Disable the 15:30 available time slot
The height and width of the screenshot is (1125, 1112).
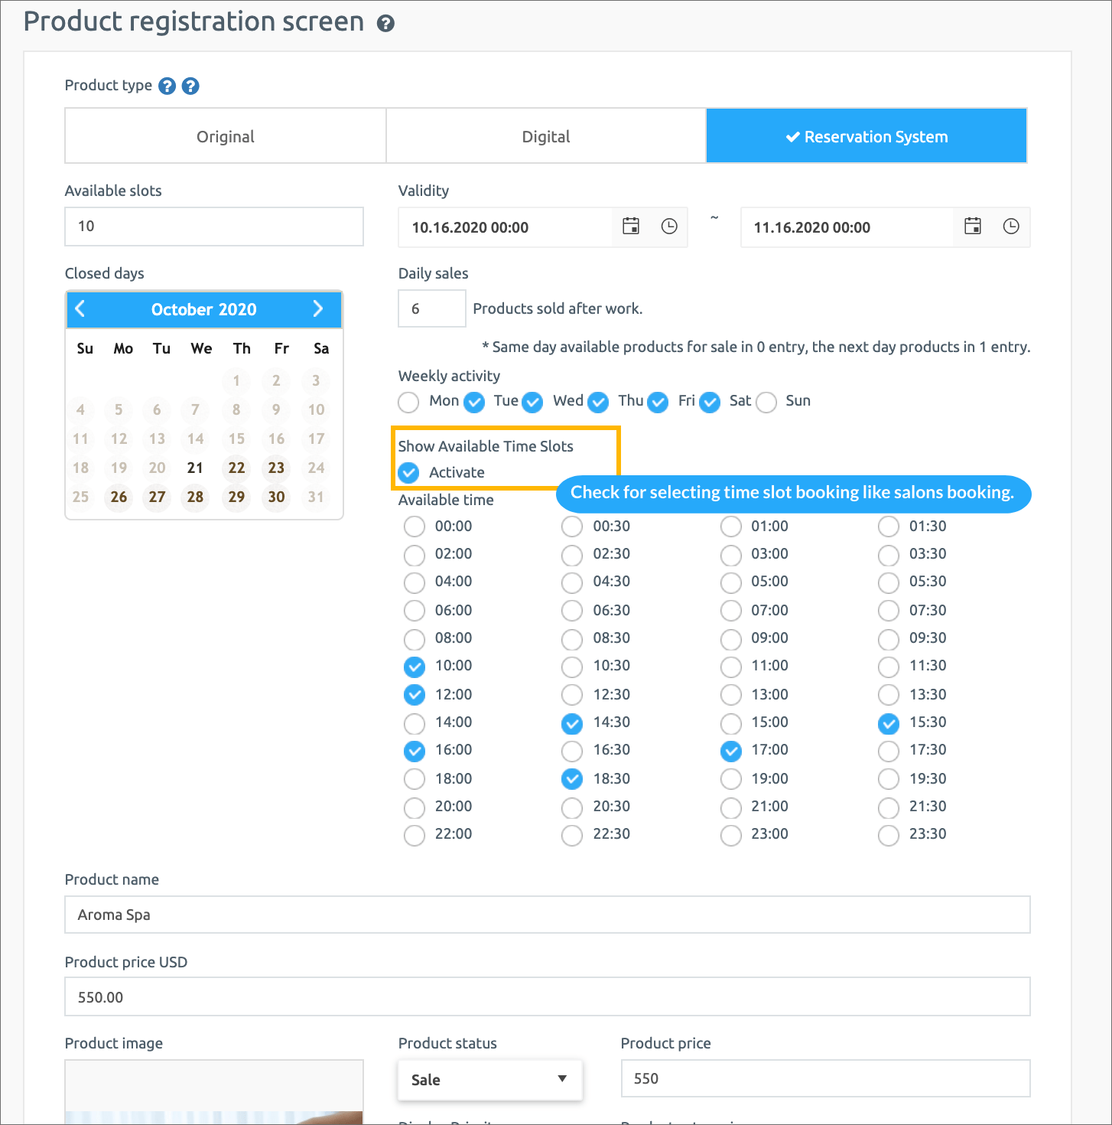889,723
